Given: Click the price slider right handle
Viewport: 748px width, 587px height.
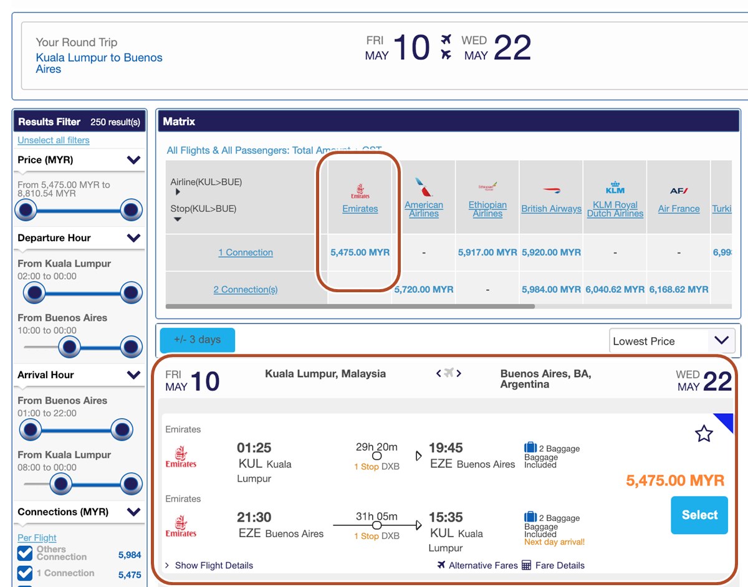Looking at the screenshot, I should click(x=131, y=210).
